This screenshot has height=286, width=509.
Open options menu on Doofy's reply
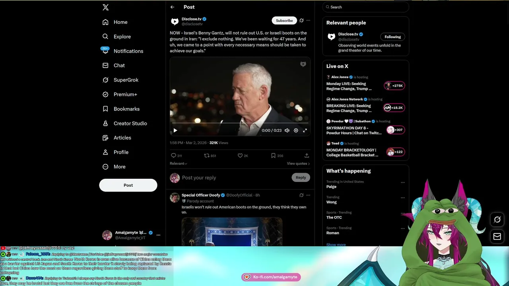pyautogui.click(x=308, y=195)
